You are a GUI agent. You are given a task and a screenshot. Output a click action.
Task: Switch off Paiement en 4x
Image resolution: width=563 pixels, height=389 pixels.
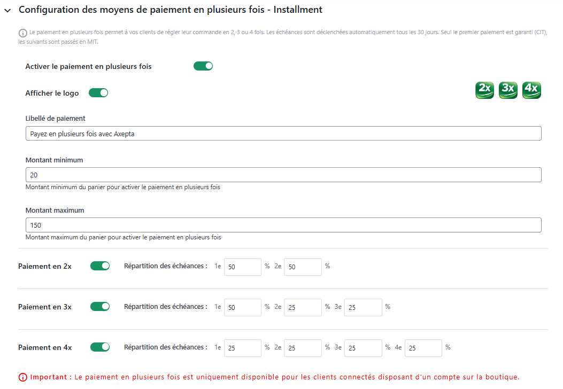tap(100, 347)
